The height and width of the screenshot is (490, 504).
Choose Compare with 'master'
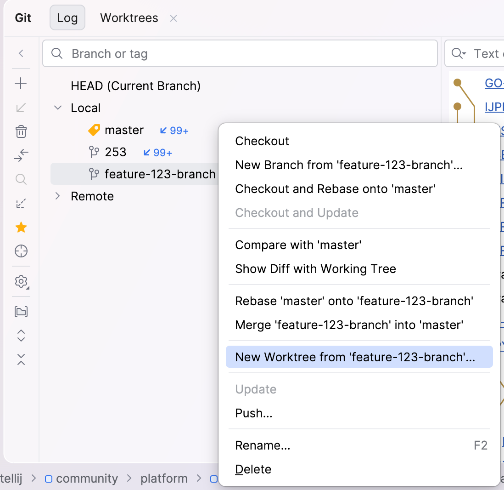click(x=359, y=245)
